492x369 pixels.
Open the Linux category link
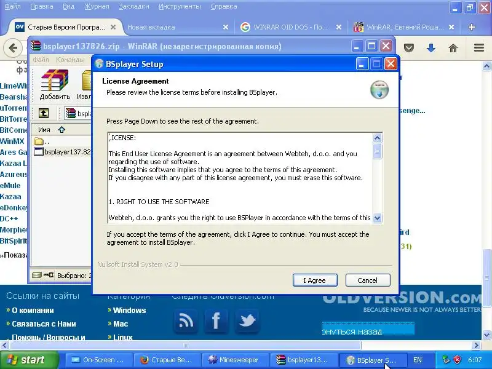point(122,337)
